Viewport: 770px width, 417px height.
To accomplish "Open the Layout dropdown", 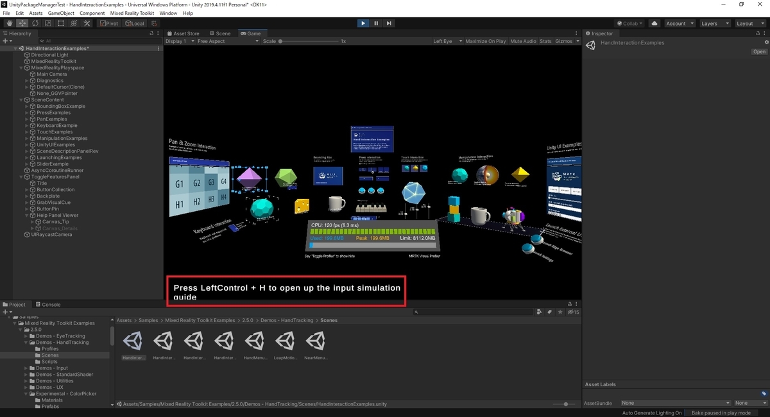I will click(749, 23).
